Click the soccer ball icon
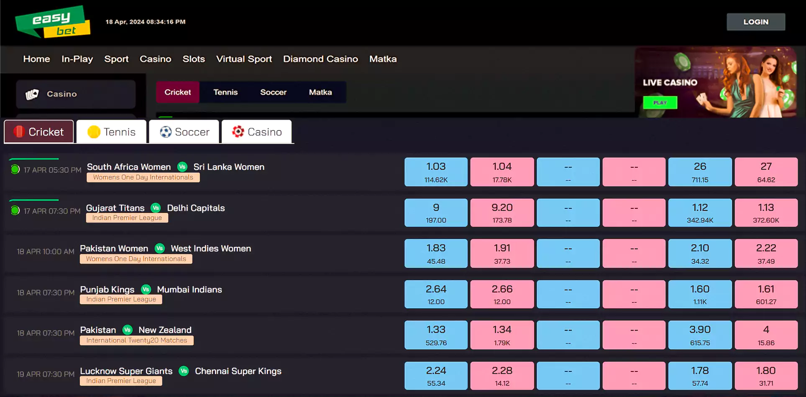This screenshot has width=806, height=397. [166, 132]
